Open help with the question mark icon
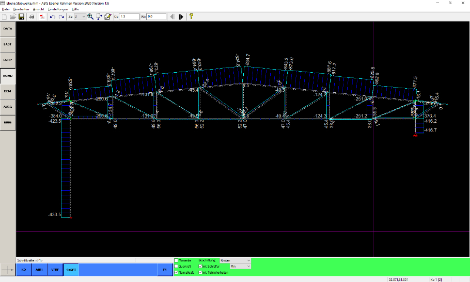The image size is (470, 282). tap(191, 16)
